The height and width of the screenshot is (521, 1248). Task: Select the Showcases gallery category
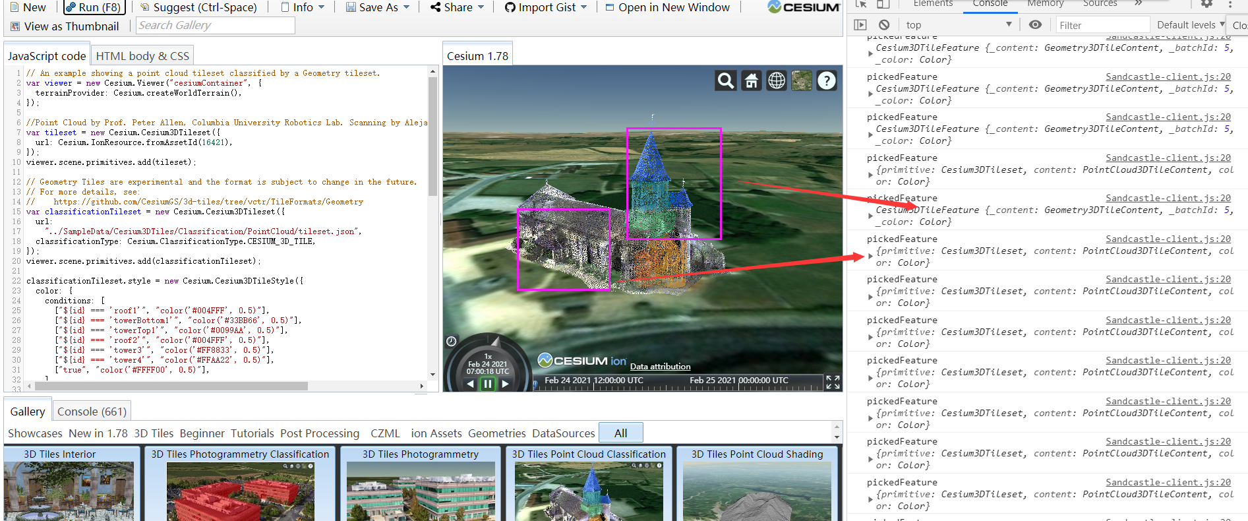[x=35, y=433]
